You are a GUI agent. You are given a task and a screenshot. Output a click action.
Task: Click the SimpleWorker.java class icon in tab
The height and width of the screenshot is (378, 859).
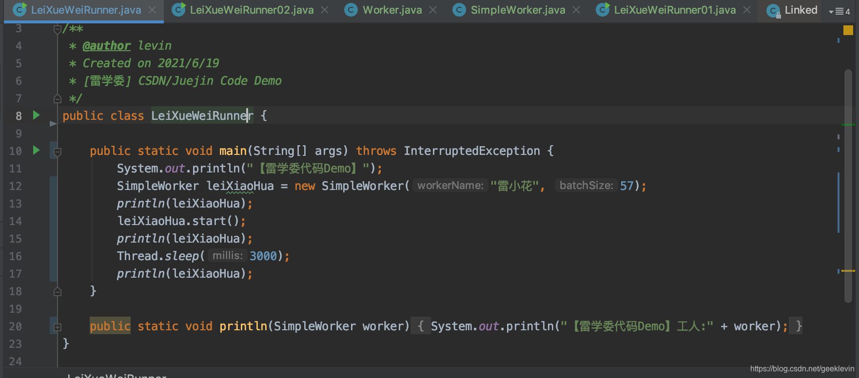459,10
